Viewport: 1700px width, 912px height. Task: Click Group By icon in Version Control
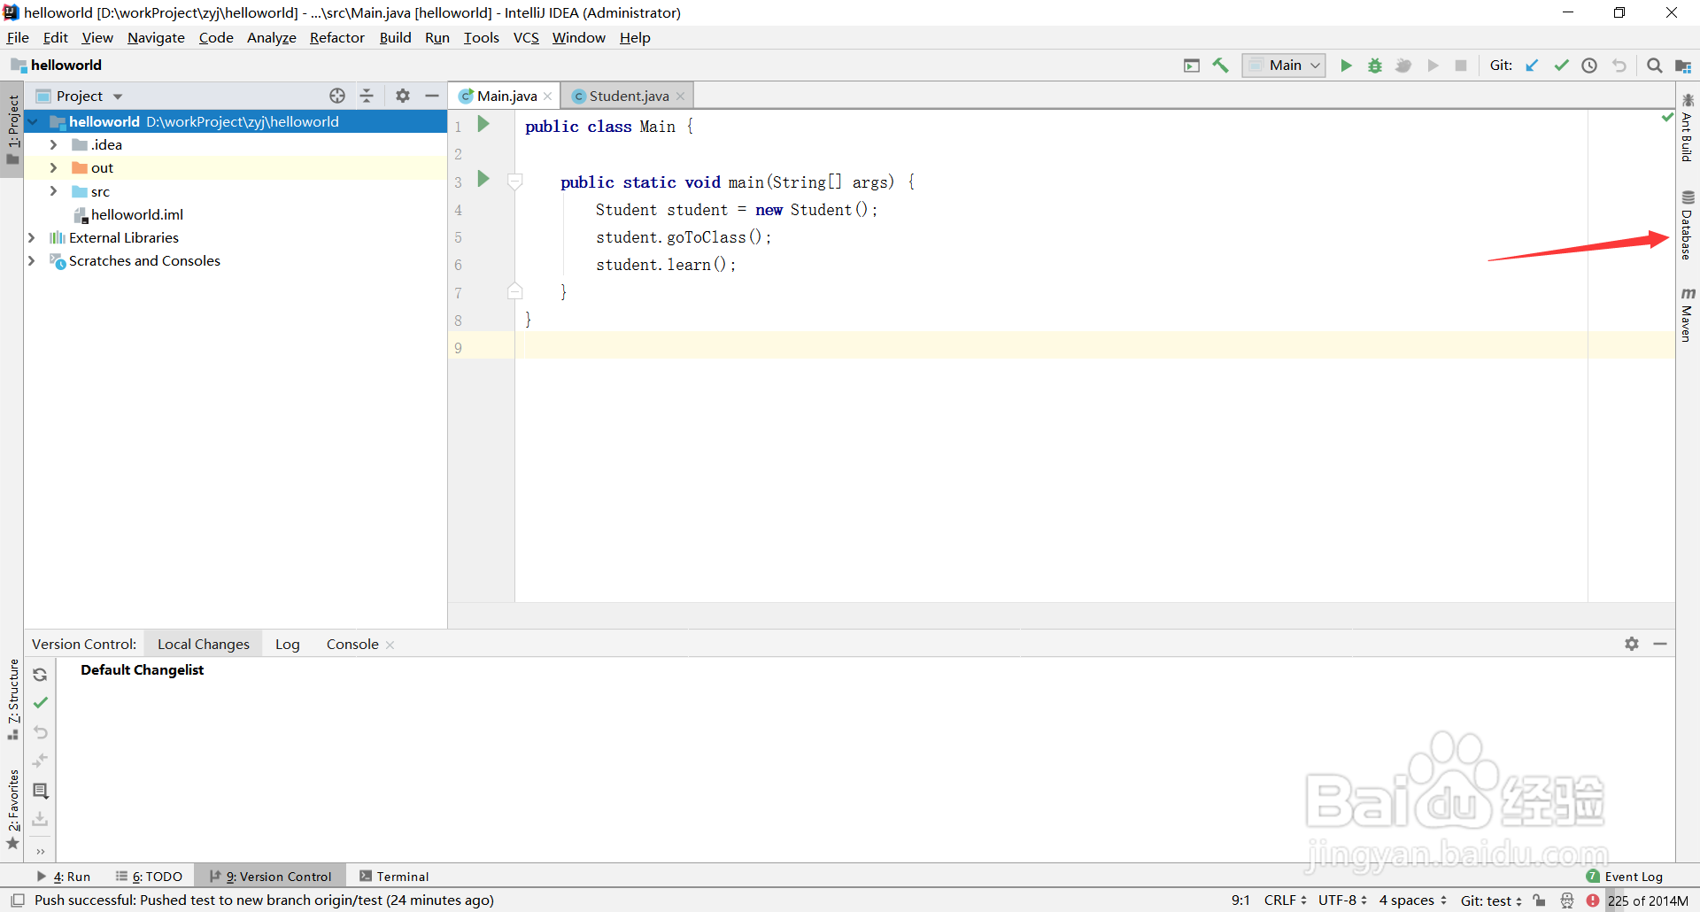(40, 791)
